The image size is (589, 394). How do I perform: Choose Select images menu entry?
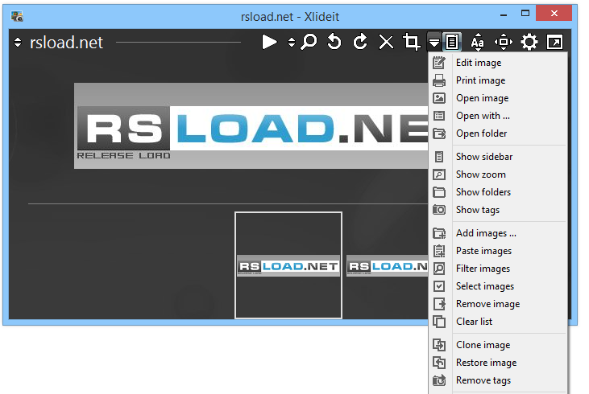(498, 286)
